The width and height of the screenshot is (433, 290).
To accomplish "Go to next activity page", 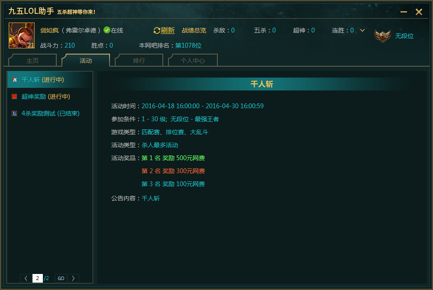I will click(74, 278).
